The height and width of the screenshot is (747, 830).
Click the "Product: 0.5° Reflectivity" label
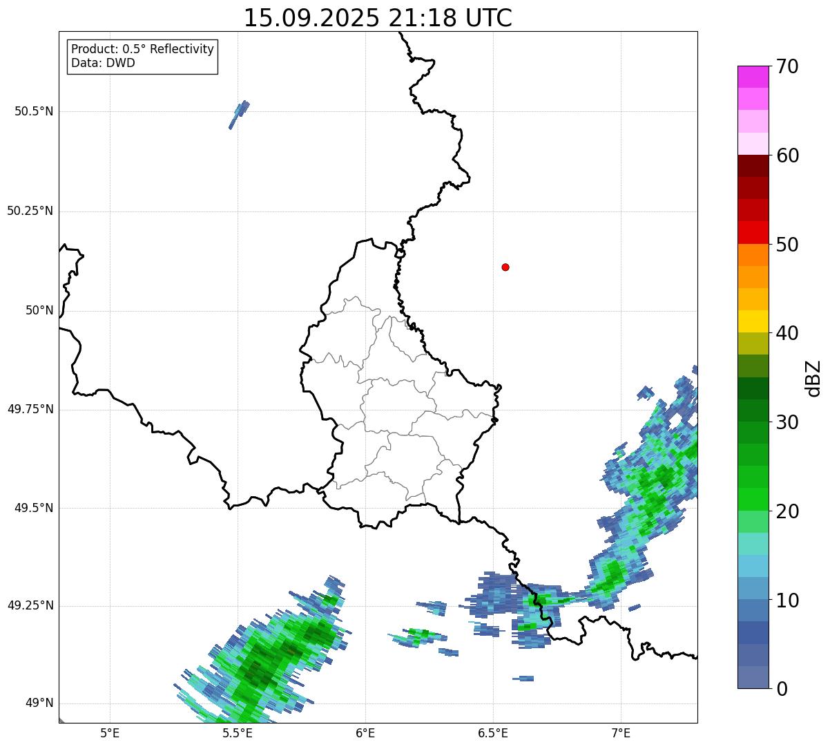[142, 50]
